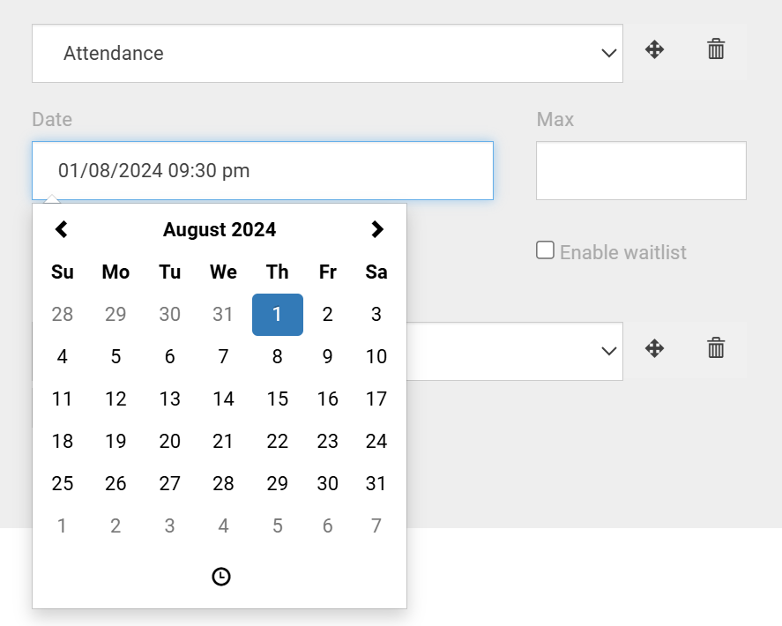Choose August 27 date
This screenshot has width=782, height=626.
169,484
